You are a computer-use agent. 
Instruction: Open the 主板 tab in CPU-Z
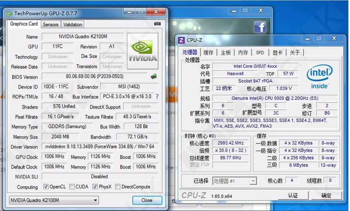click(x=226, y=53)
